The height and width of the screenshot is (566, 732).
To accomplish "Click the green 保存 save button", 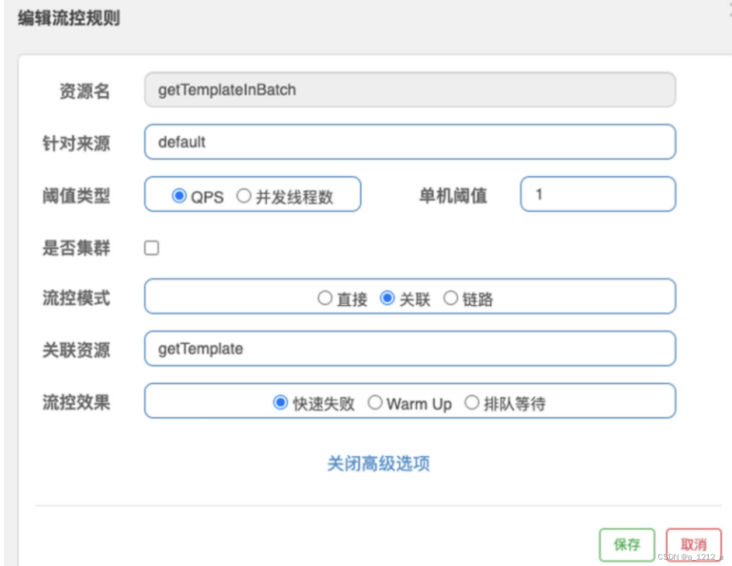I will 627,544.
